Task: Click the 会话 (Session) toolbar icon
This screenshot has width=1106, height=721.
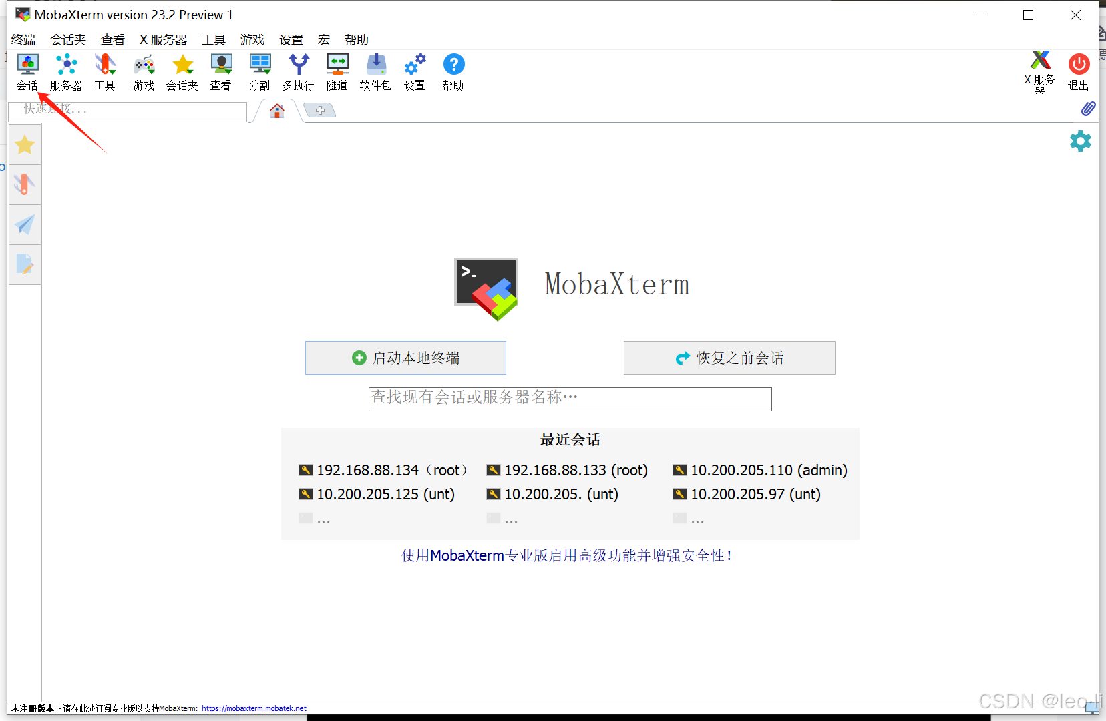Action: point(27,72)
